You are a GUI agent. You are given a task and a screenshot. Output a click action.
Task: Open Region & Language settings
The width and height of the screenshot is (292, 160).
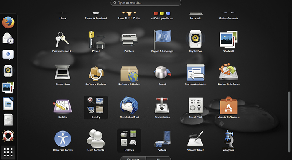(162, 40)
